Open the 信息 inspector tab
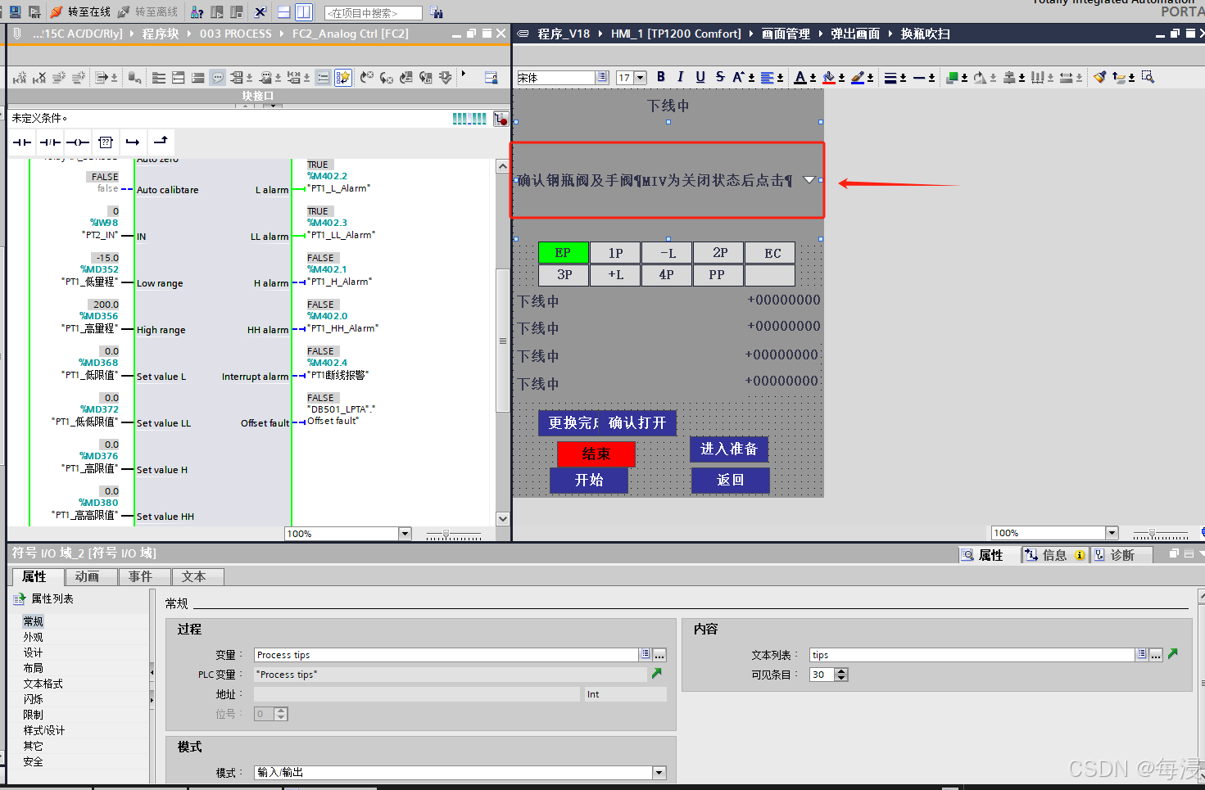This screenshot has height=790, width=1205. (1054, 555)
